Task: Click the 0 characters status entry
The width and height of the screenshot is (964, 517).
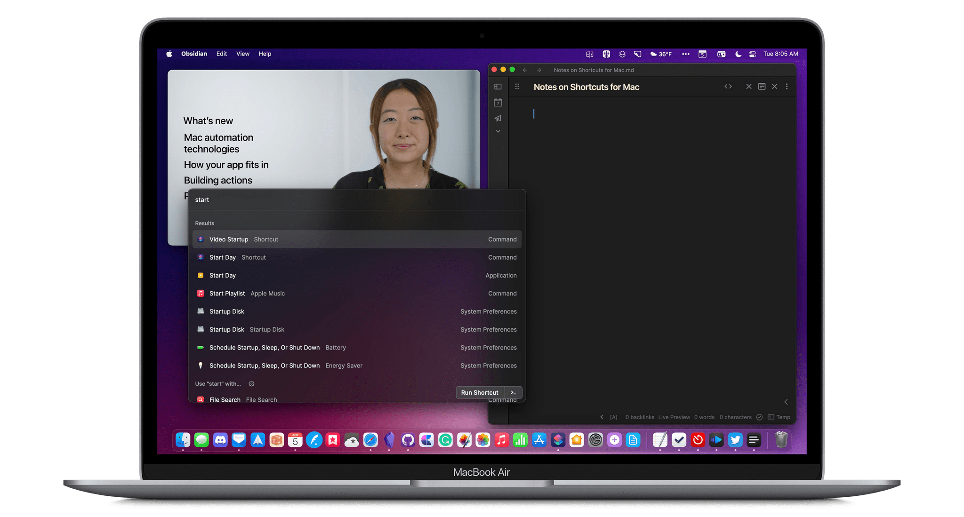Action: click(x=735, y=417)
